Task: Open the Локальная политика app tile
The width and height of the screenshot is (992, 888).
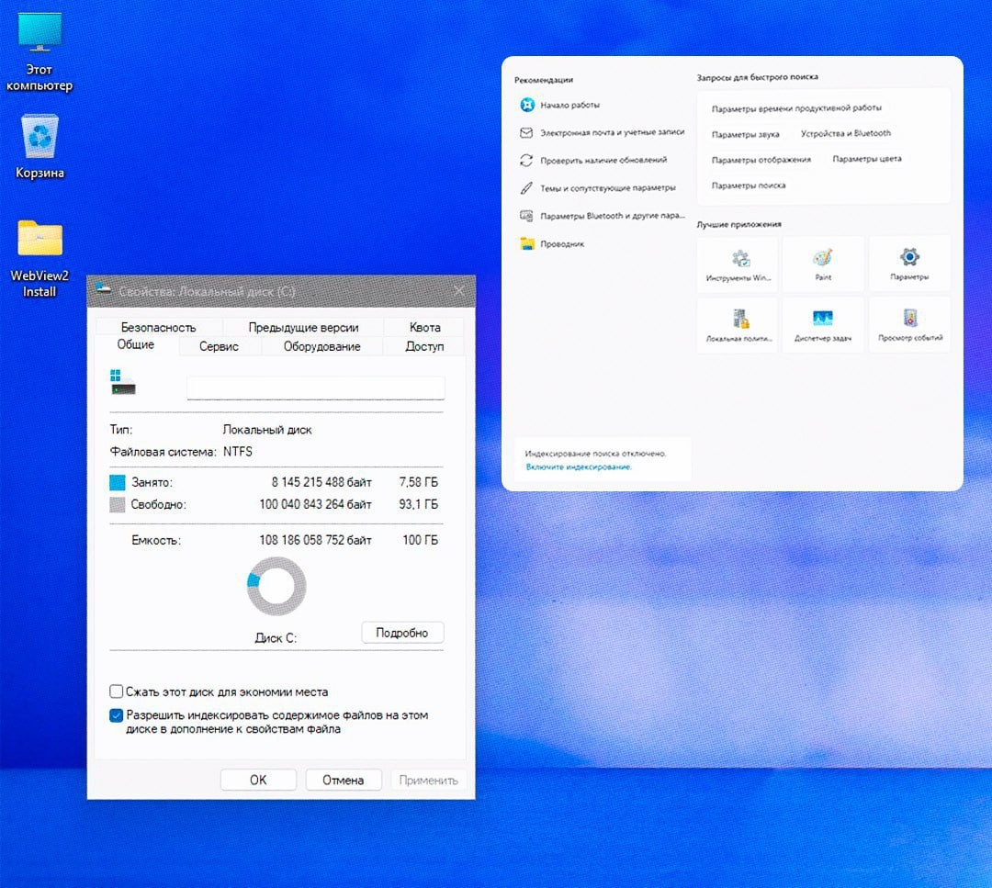Action: pos(738,324)
